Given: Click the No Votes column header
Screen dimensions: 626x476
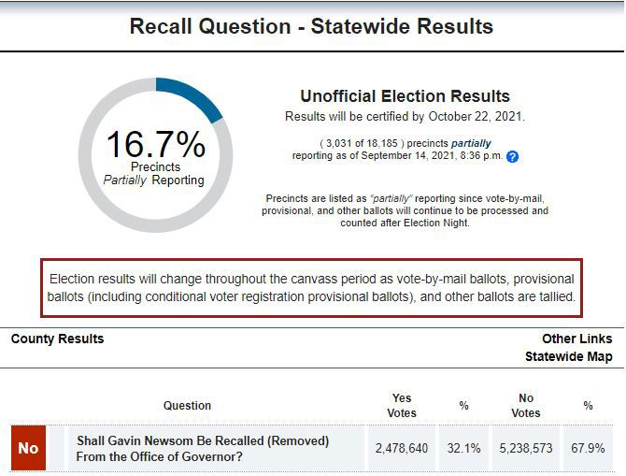Looking at the screenshot, I should (x=526, y=406).
